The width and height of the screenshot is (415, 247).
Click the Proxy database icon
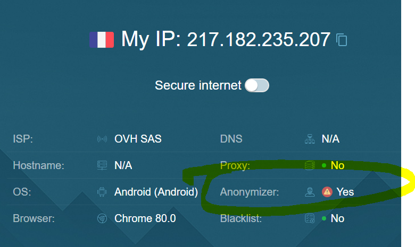pos(309,166)
